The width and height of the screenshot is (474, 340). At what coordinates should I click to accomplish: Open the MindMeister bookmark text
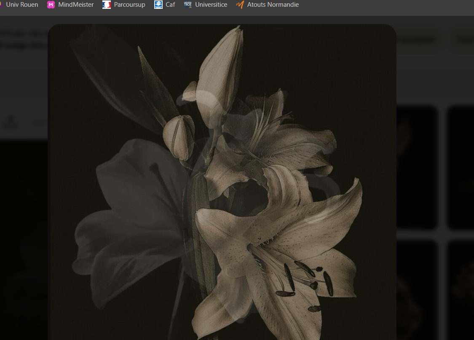coord(76,5)
